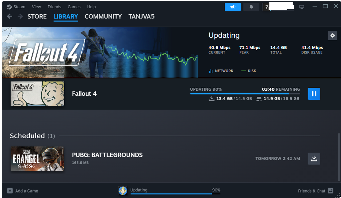Open the Games menu
The width and height of the screenshot is (341, 198).
click(74, 7)
